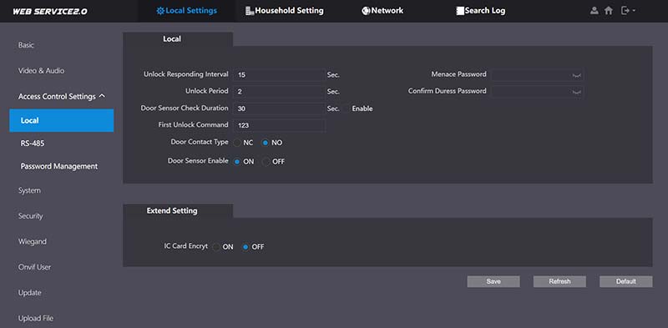Click the Household Setting building icon
668x328 pixels.
pyautogui.click(x=250, y=11)
